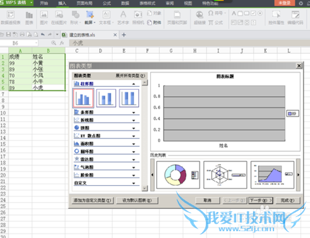This screenshot has height=238, width=310.
Task: Open the WPS 表格 application menu
Action: 17,3
